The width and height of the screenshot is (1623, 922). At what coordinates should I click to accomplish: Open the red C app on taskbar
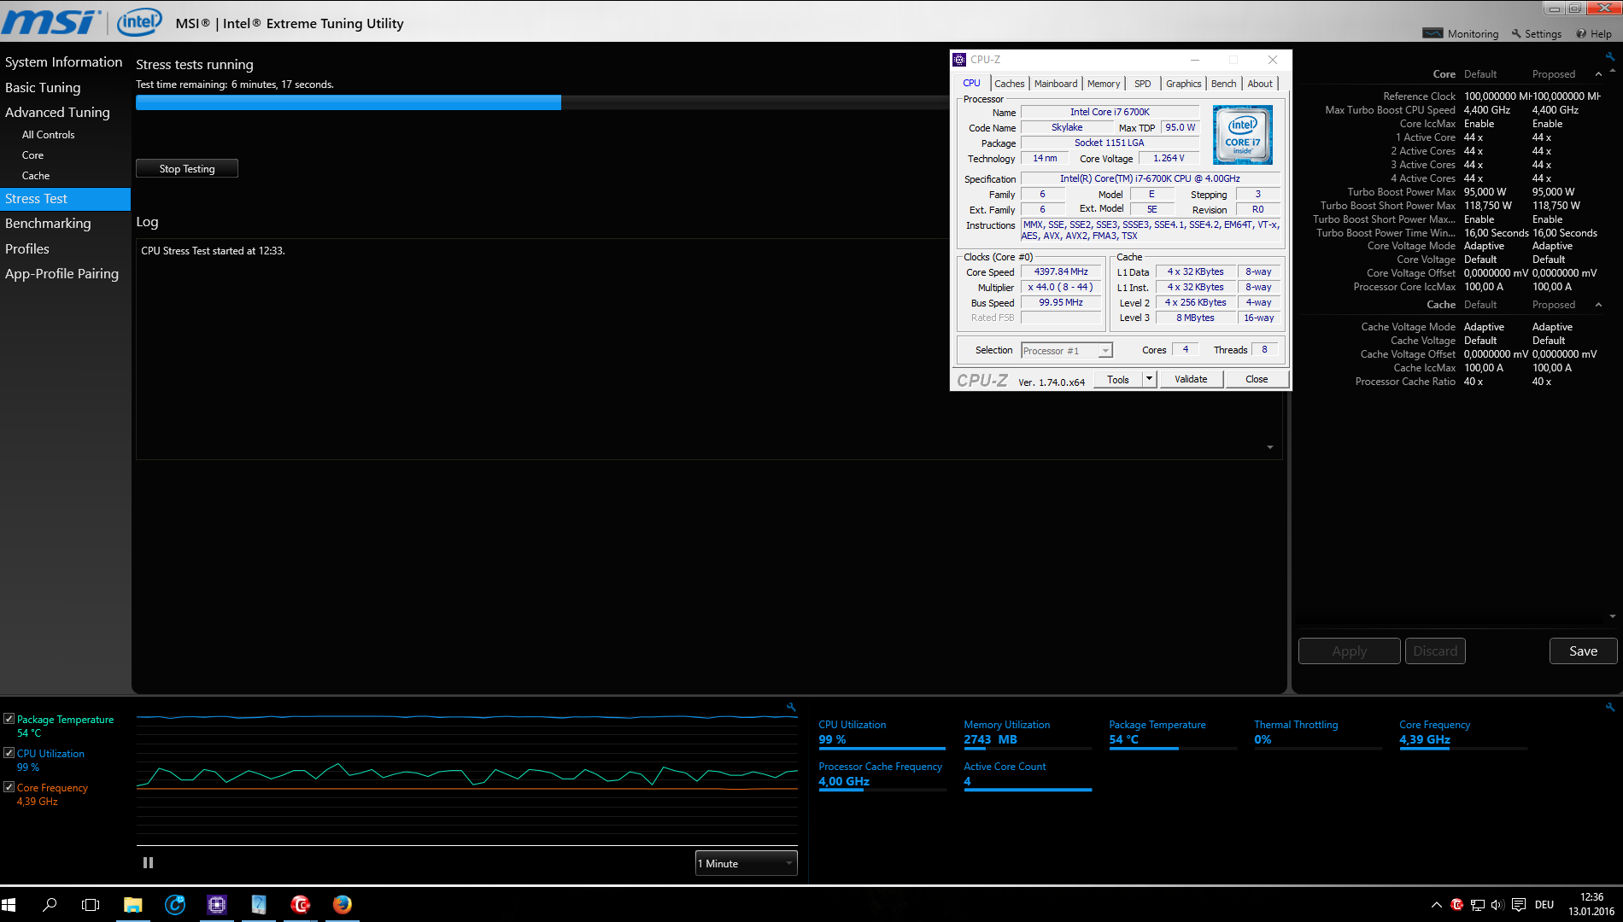pyautogui.click(x=301, y=904)
